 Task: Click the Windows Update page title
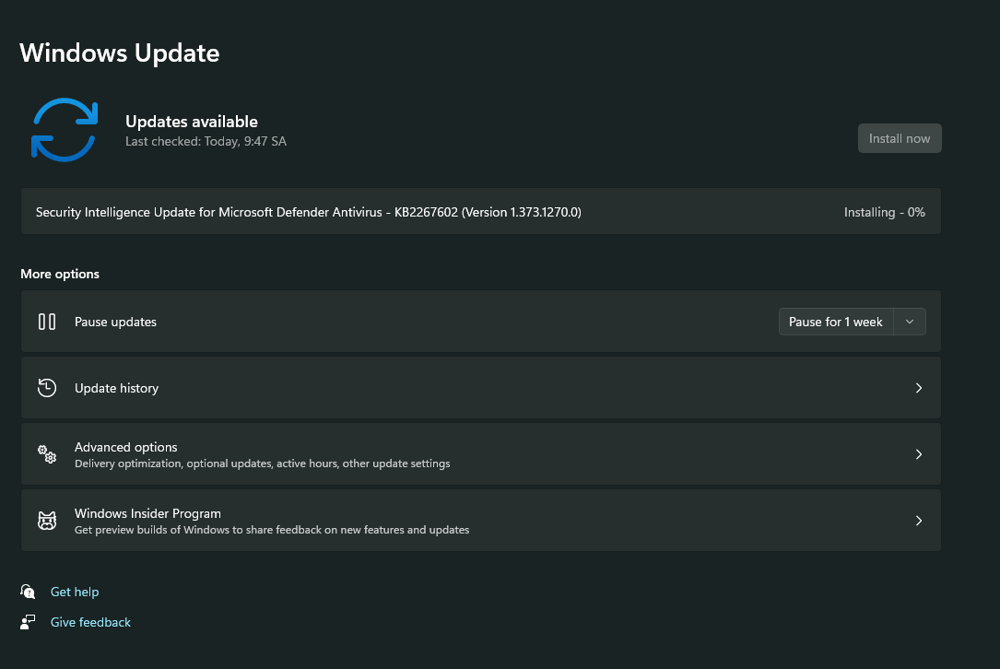click(120, 53)
